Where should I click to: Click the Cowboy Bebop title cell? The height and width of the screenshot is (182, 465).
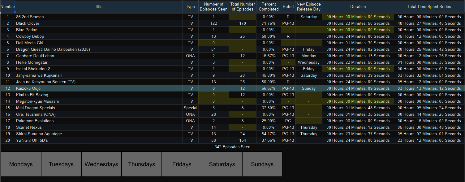coord(99,36)
